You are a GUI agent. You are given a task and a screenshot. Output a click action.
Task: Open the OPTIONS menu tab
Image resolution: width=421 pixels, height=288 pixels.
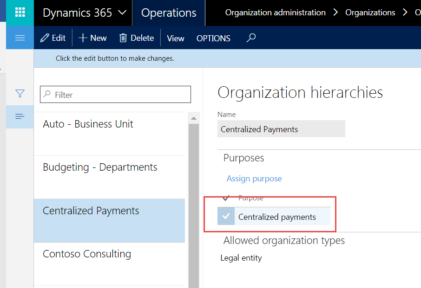(213, 38)
